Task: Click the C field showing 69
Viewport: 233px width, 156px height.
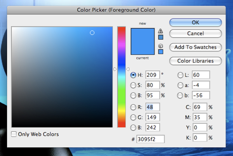Action: (200, 107)
